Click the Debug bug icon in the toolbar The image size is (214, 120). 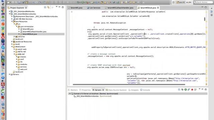(x=78, y=2)
